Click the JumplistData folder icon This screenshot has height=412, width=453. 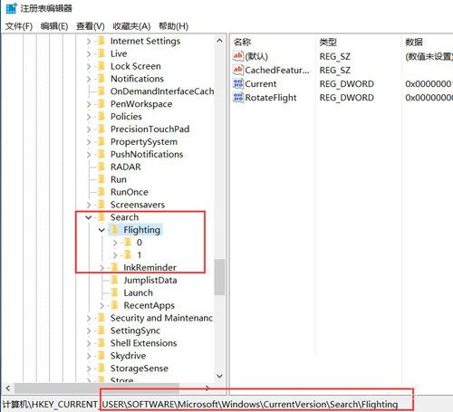(114, 280)
